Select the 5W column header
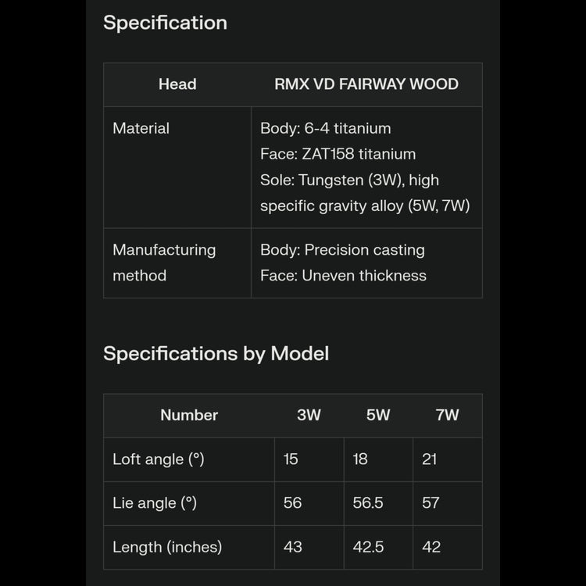586x586 pixels. tap(378, 416)
